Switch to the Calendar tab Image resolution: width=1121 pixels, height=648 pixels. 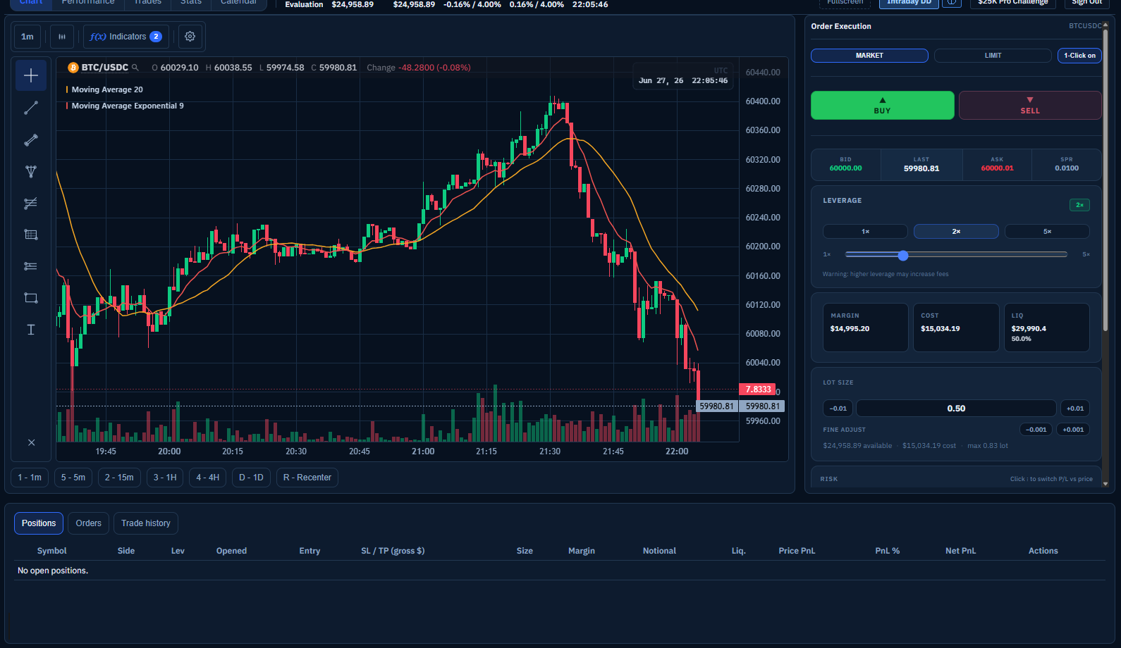tap(239, 2)
